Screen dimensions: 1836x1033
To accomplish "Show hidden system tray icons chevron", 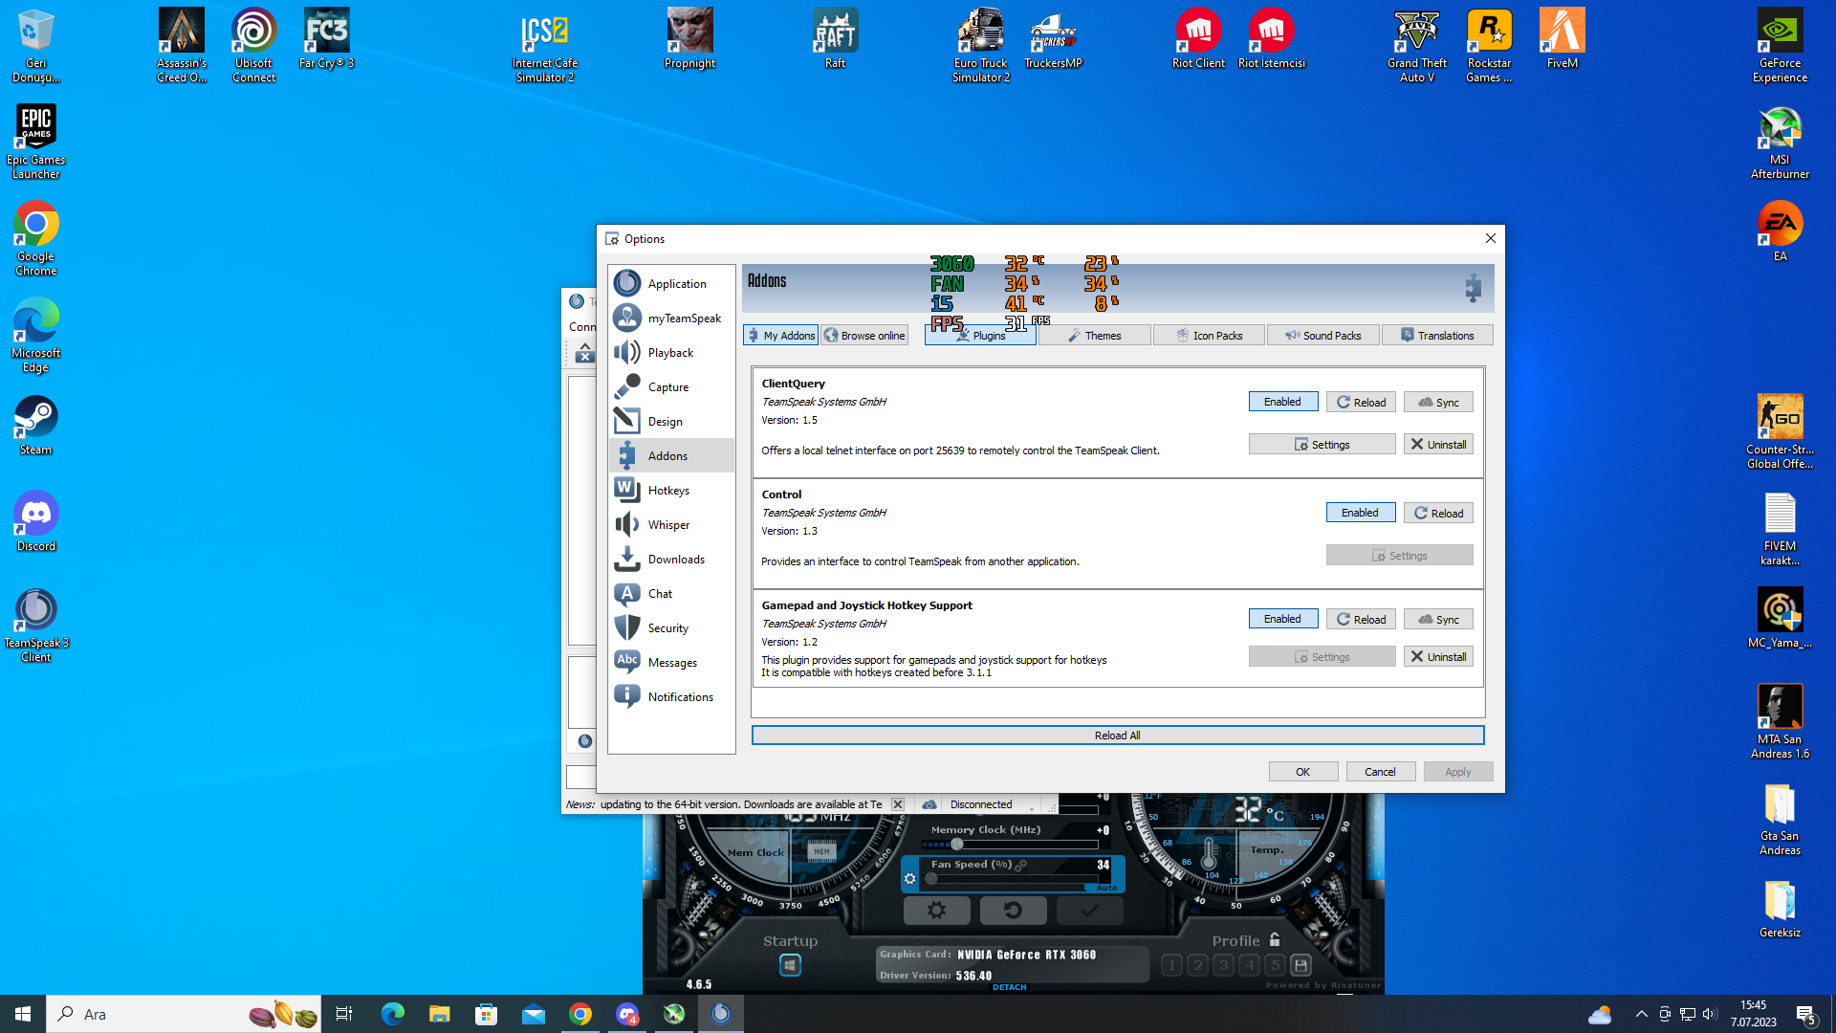I will tap(1641, 1014).
